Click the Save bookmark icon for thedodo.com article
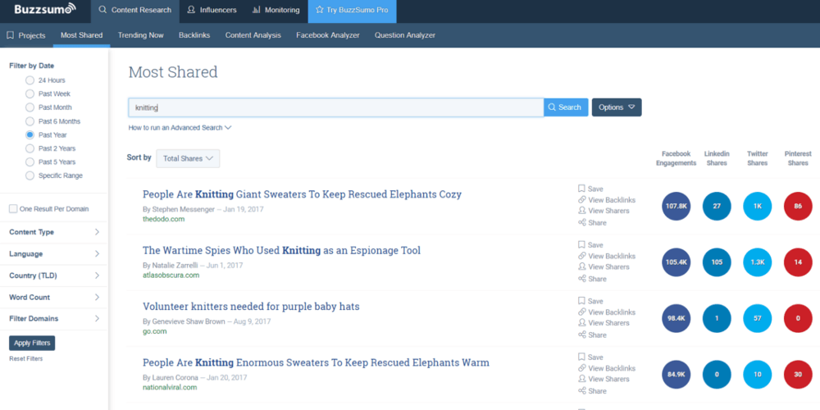The image size is (820, 410). coord(581,189)
